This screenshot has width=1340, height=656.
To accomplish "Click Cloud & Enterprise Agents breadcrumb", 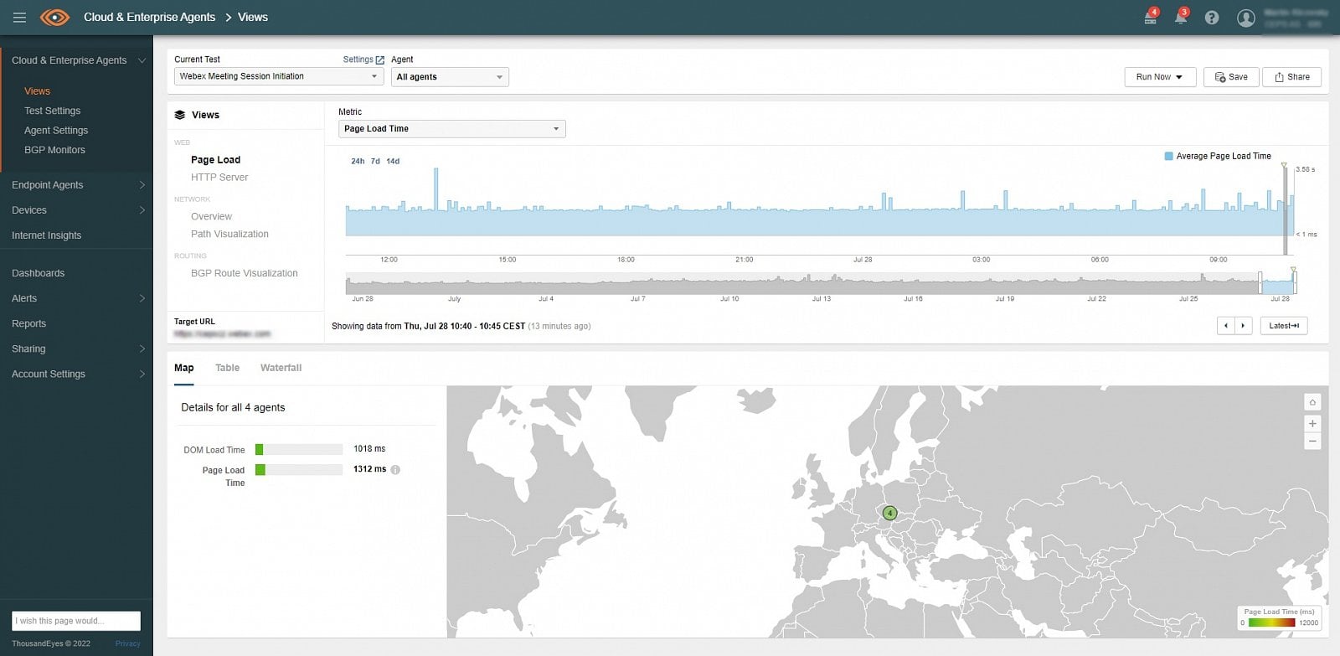I will 149,18.
